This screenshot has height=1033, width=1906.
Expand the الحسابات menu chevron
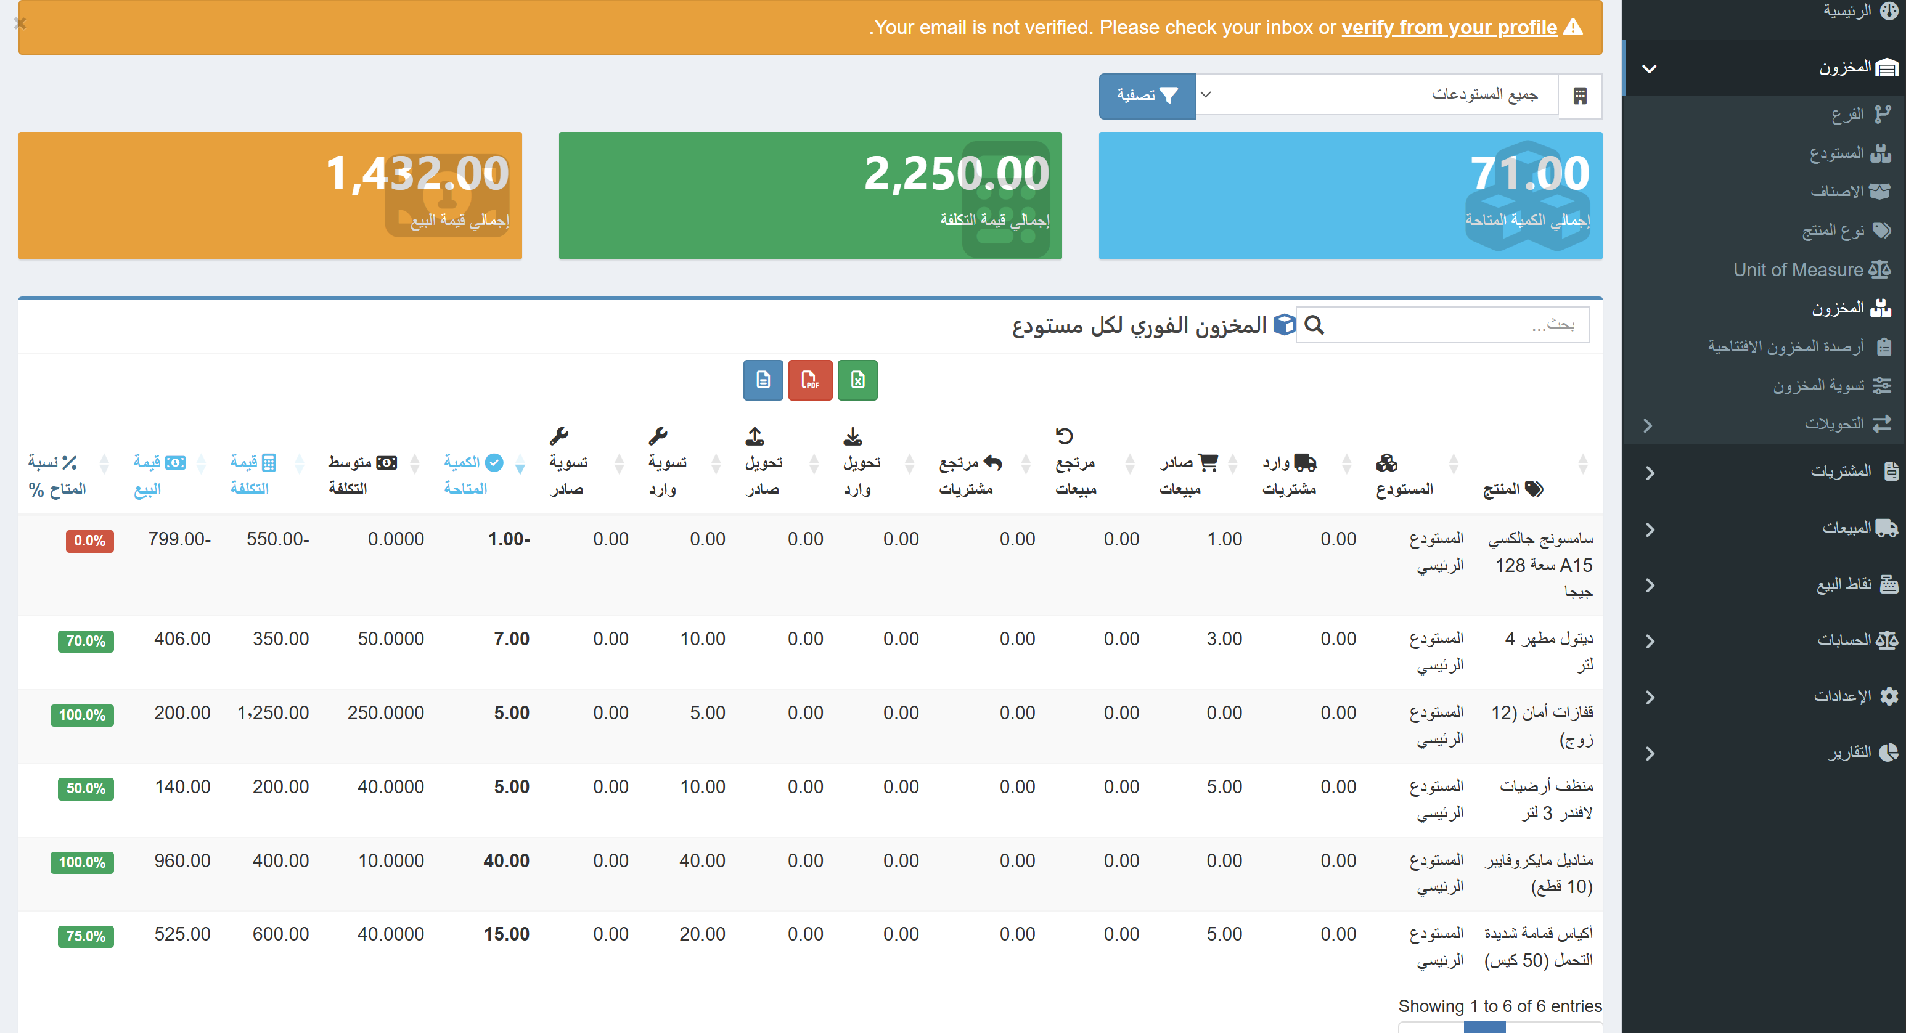coord(1650,642)
